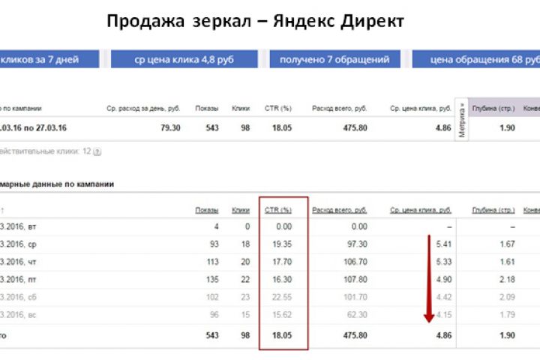Viewport: 540px width, 360px height.
Task: Click clicks value 20 in чт row
Action: [x=245, y=262]
